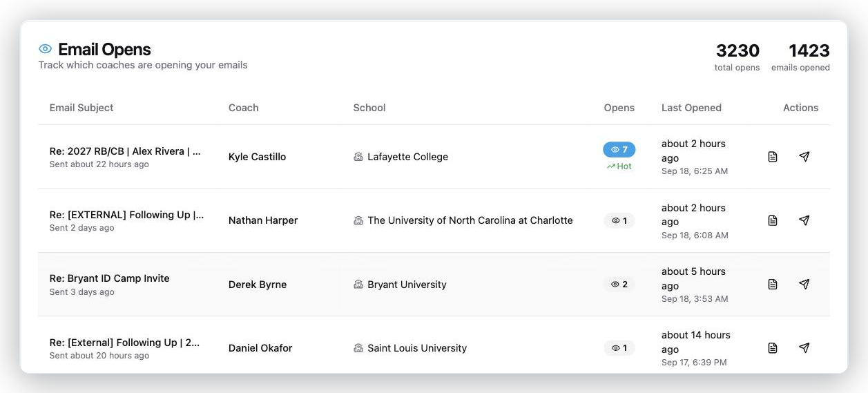This screenshot has width=868, height=393.
Task: Select the Email Subject column header
Action: (x=81, y=108)
